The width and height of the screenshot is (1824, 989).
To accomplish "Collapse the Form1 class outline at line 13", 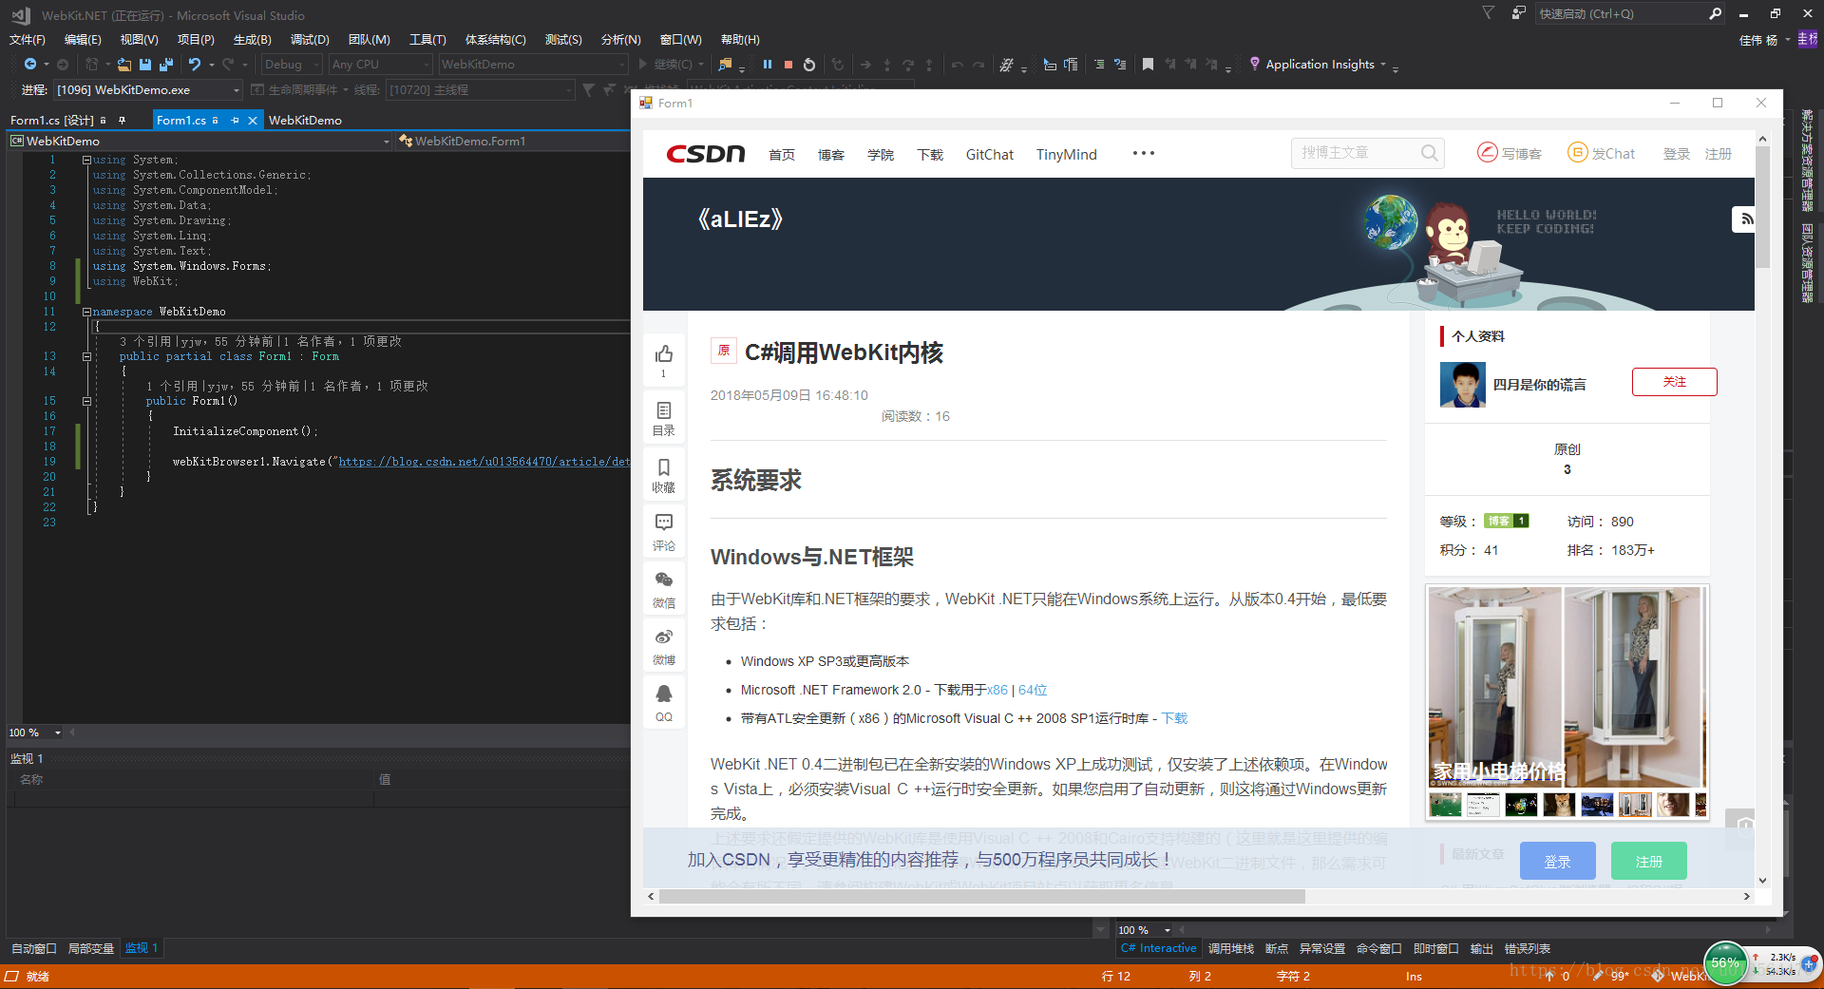I will (86, 356).
